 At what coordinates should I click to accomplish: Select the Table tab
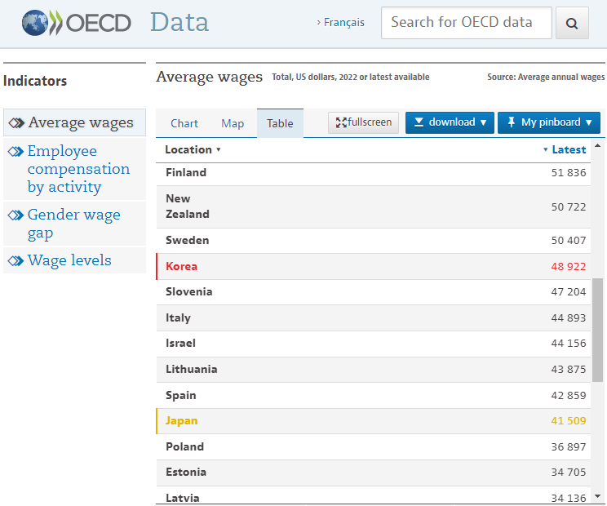280,123
